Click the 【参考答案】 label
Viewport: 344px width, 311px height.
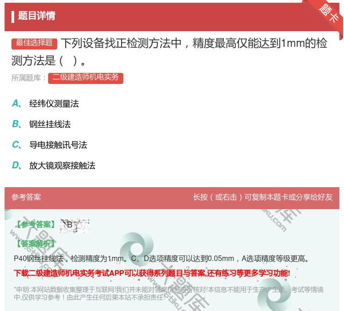(36, 225)
